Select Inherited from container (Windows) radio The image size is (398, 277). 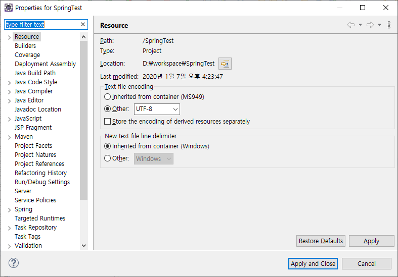click(107, 146)
